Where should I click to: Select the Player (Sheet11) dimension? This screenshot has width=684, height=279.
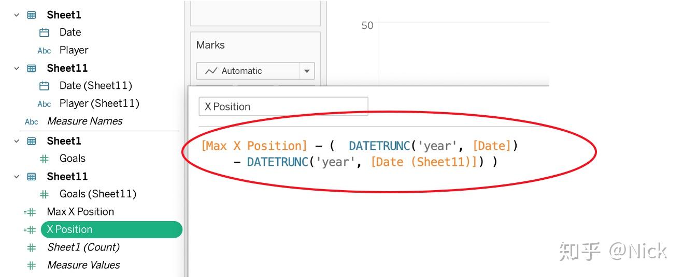99,103
